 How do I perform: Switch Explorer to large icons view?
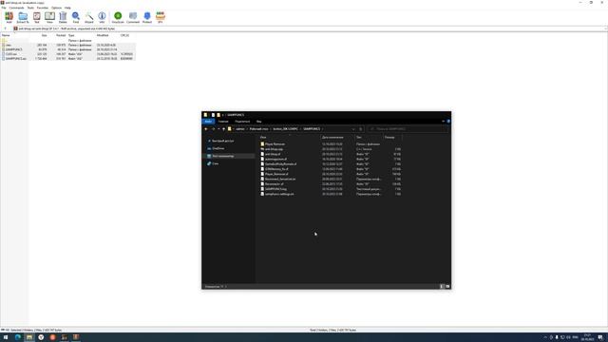(x=447, y=287)
